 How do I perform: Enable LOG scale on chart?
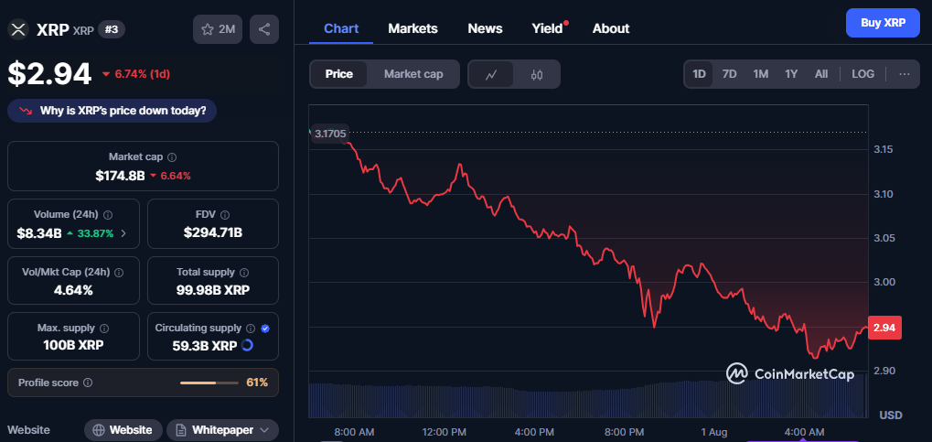coord(863,74)
